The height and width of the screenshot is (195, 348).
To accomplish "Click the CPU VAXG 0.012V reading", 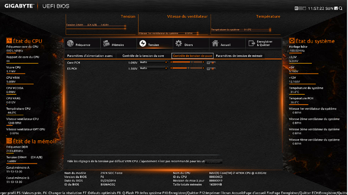I will [13, 100].
